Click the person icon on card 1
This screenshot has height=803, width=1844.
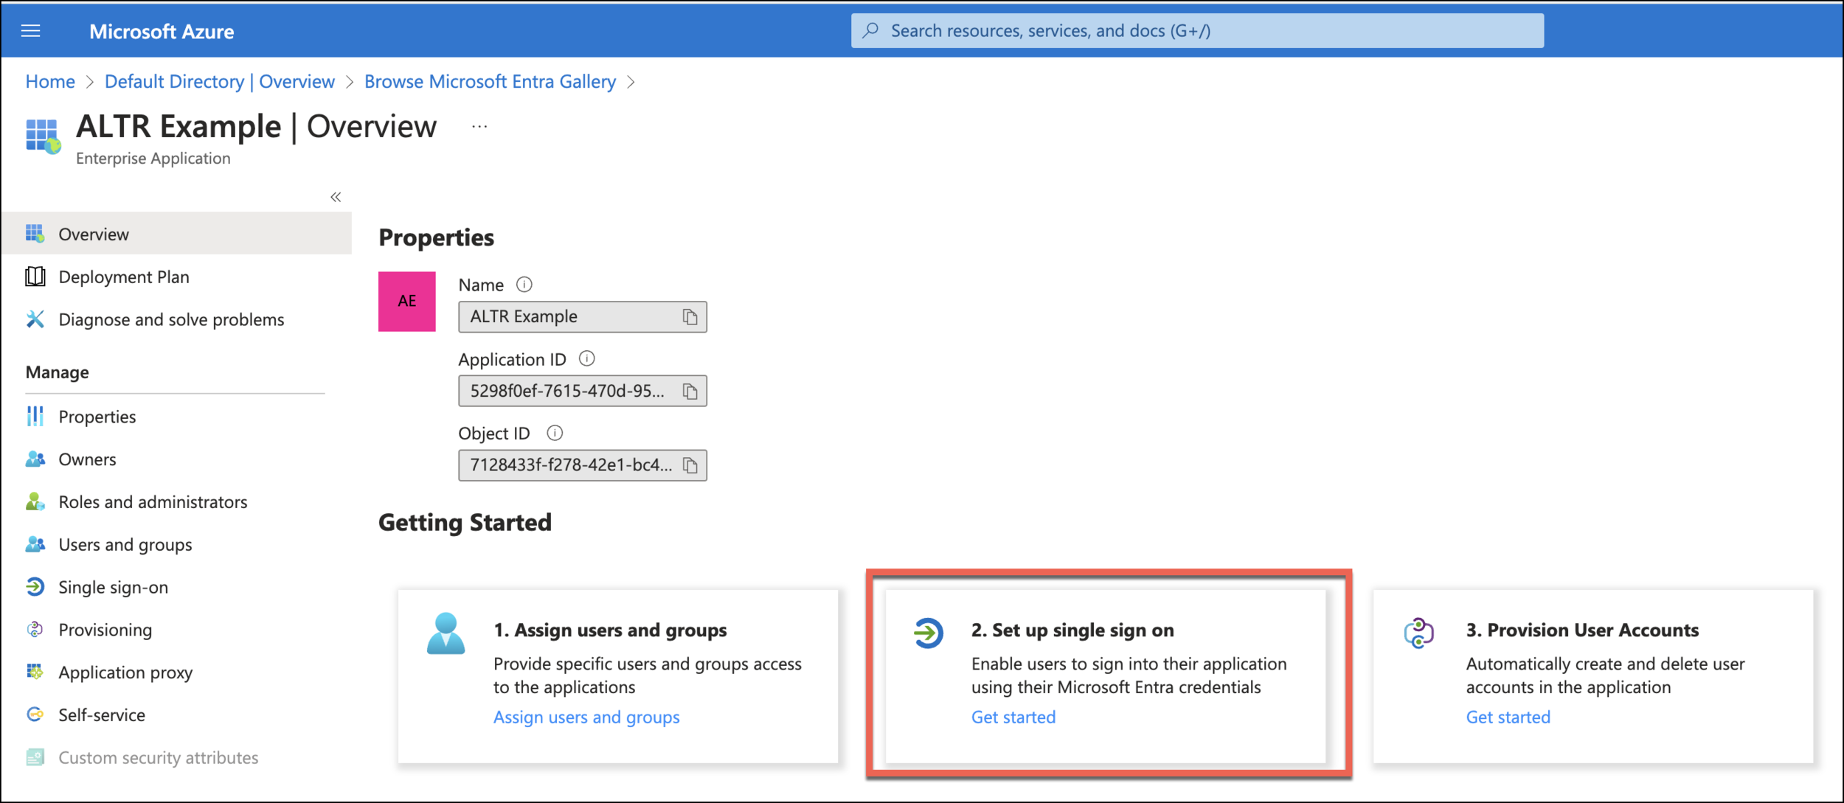click(x=446, y=633)
